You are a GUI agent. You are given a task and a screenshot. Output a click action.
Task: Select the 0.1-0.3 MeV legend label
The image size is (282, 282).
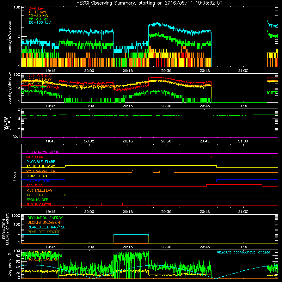(40, 76)
